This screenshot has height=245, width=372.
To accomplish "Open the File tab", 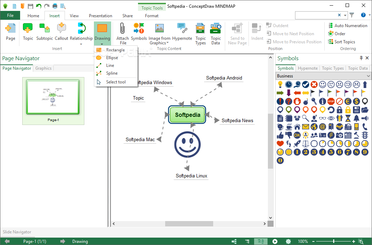I will (x=10, y=15).
